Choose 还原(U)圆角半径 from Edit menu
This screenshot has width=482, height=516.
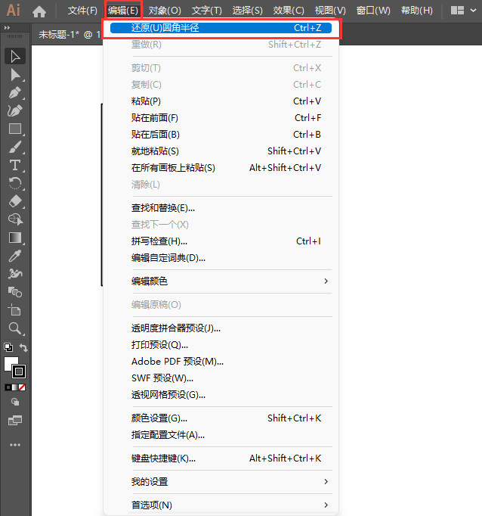221,28
